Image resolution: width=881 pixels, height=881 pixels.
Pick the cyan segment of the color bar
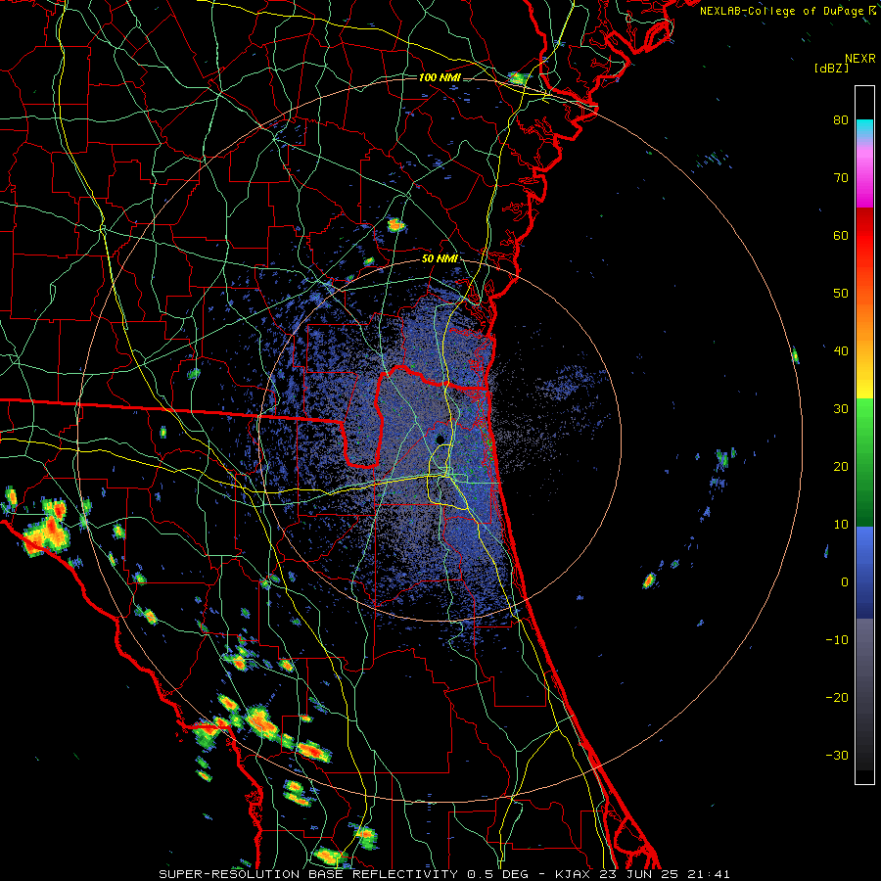(864, 126)
